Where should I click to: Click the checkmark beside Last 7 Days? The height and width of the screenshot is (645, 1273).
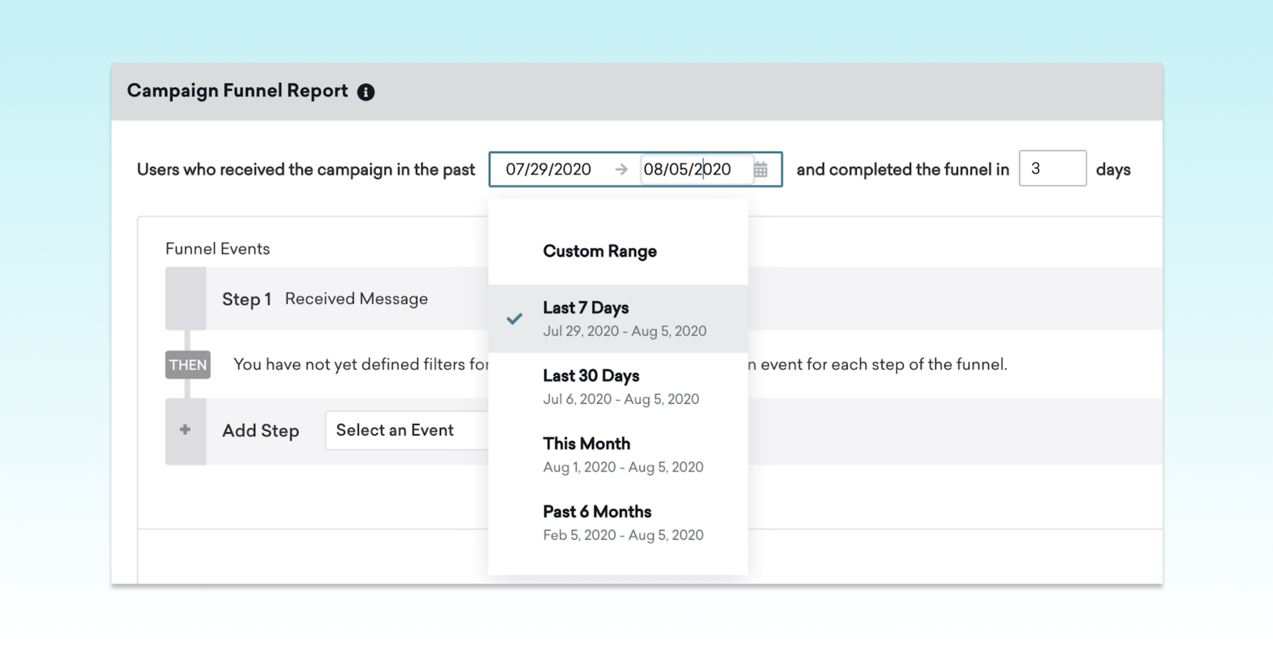point(515,319)
